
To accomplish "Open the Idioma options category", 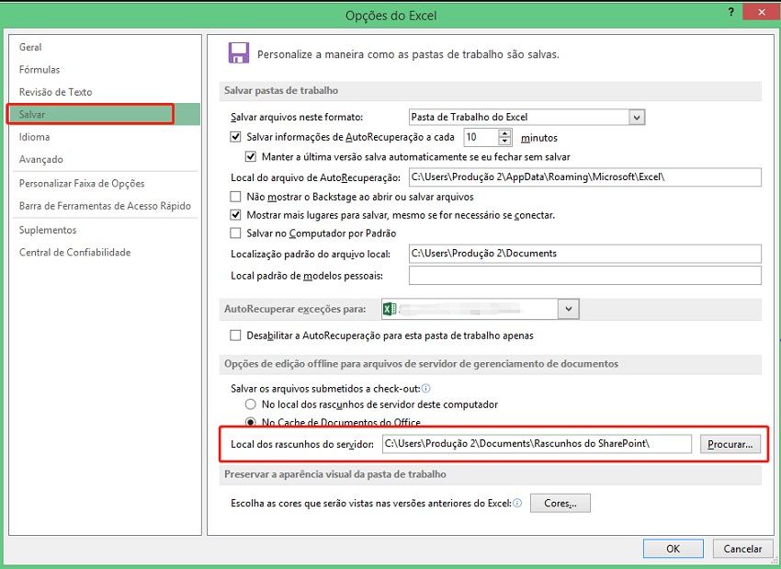I will [x=34, y=137].
